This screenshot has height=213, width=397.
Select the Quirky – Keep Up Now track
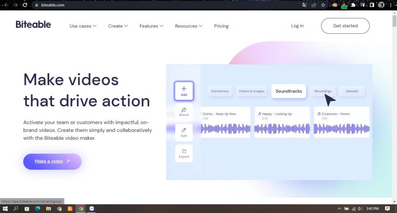(226, 122)
